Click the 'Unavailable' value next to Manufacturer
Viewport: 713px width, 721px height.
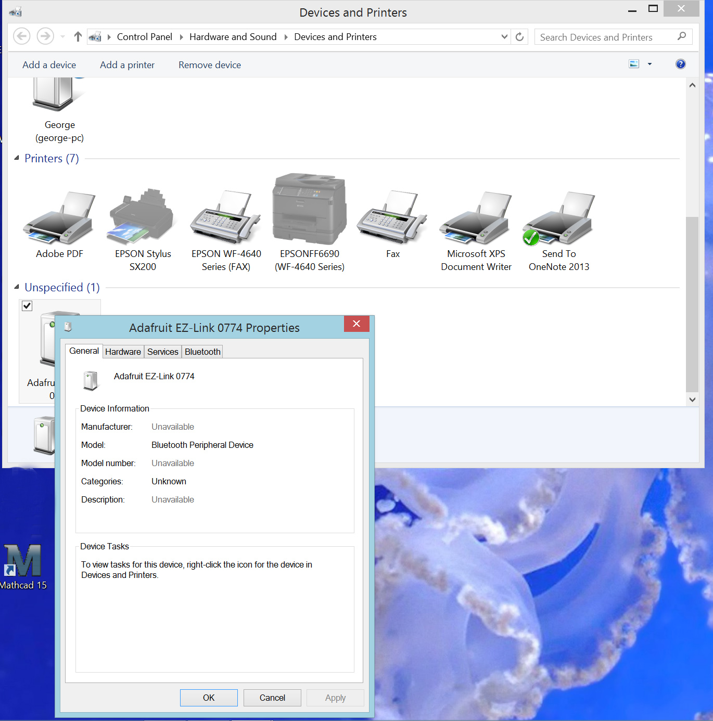(x=173, y=427)
